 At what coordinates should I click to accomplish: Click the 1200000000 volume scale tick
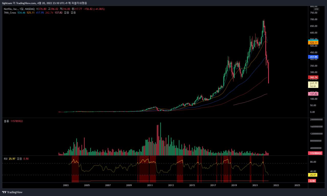[316, 134]
